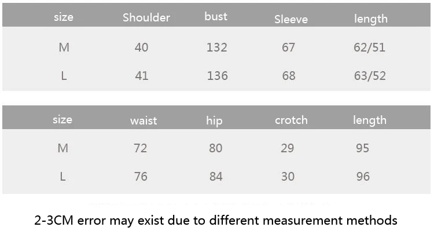434x249 pixels.
Task: Select the waist value 72
Action: pos(141,148)
